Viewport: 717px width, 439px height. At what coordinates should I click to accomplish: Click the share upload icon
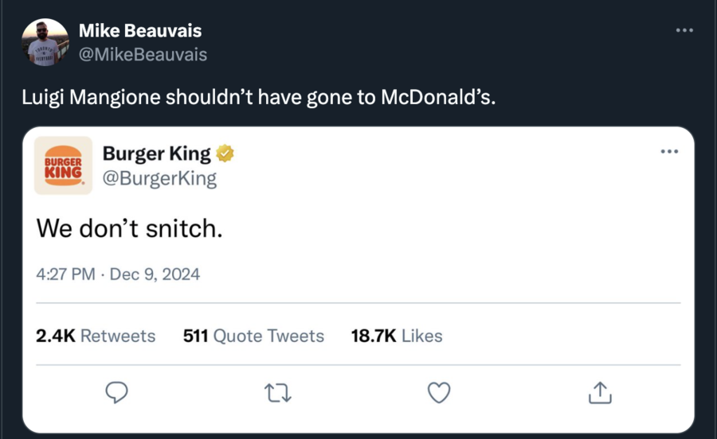pyautogui.click(x=599, y=391)
